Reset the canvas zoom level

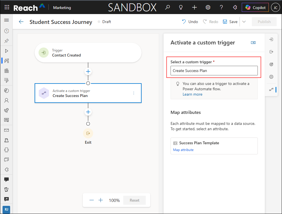pyautogui.click(x=135, y=200)
